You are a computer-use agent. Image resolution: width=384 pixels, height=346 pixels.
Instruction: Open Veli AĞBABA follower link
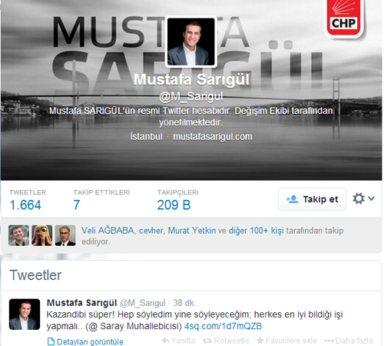click(108, 231)
